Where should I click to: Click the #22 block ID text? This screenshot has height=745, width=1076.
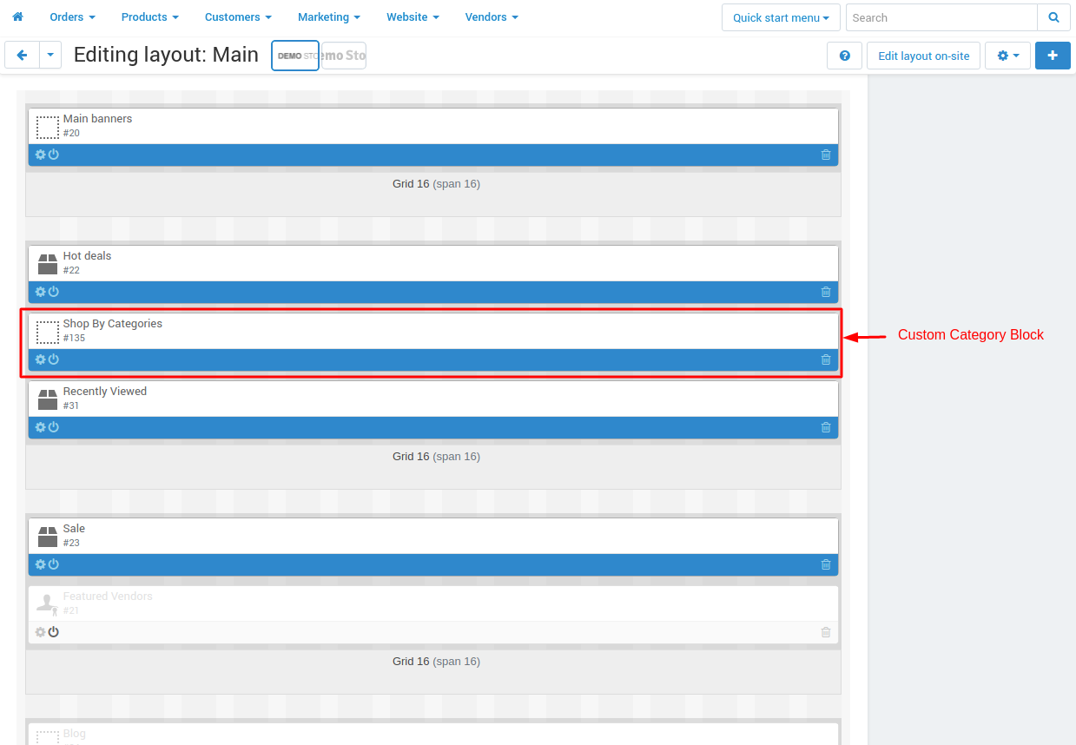pos(71,270)
